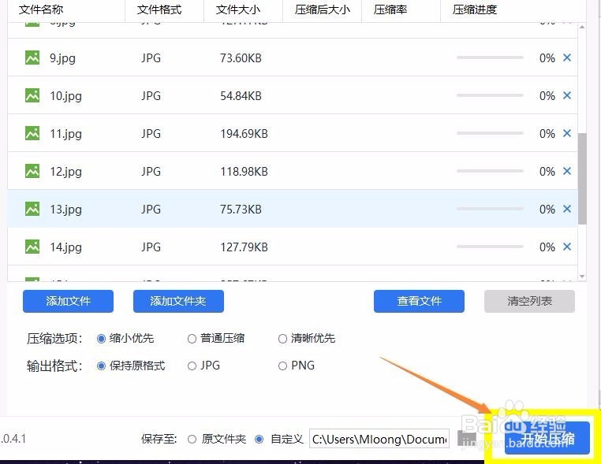Viewport: 601px width, 464px height.
Task: Delete 14.jpg row via X icon
Action: coord(567,247)
